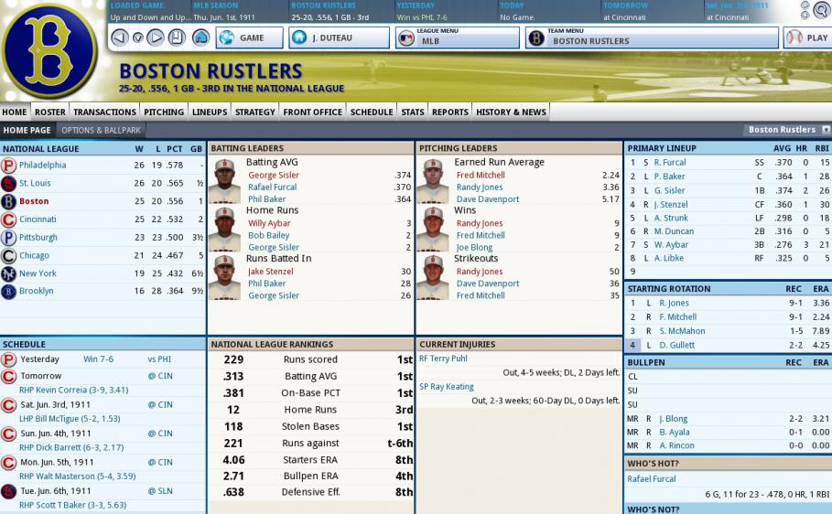Open the HOME tab

[15, 112]
